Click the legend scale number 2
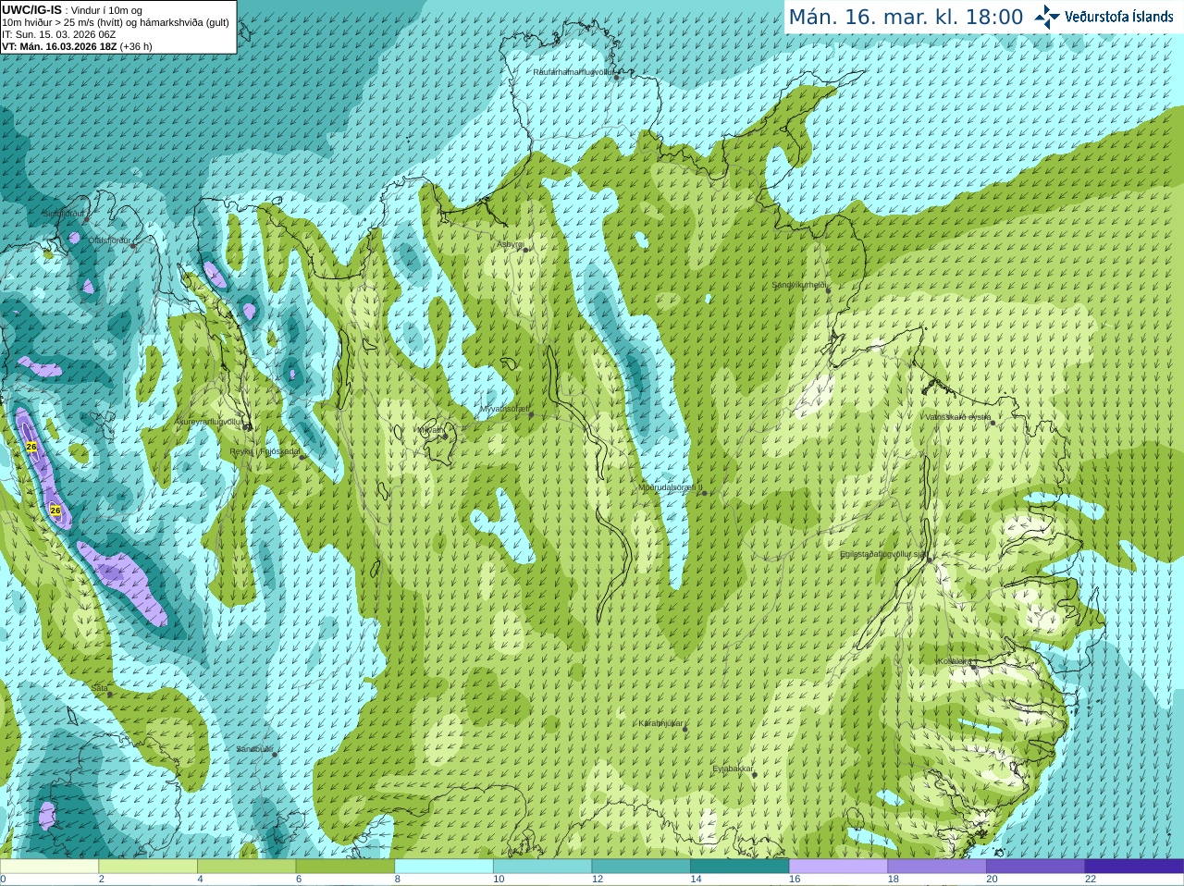Screen dimensions: 1184x886 coord(102,880)
